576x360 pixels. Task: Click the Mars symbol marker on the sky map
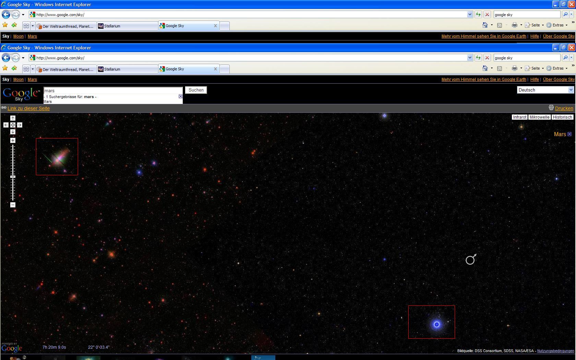[x=471, y=260]
